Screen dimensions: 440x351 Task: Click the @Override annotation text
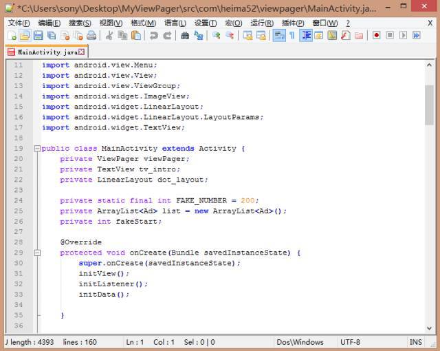(x=81, y=242)
